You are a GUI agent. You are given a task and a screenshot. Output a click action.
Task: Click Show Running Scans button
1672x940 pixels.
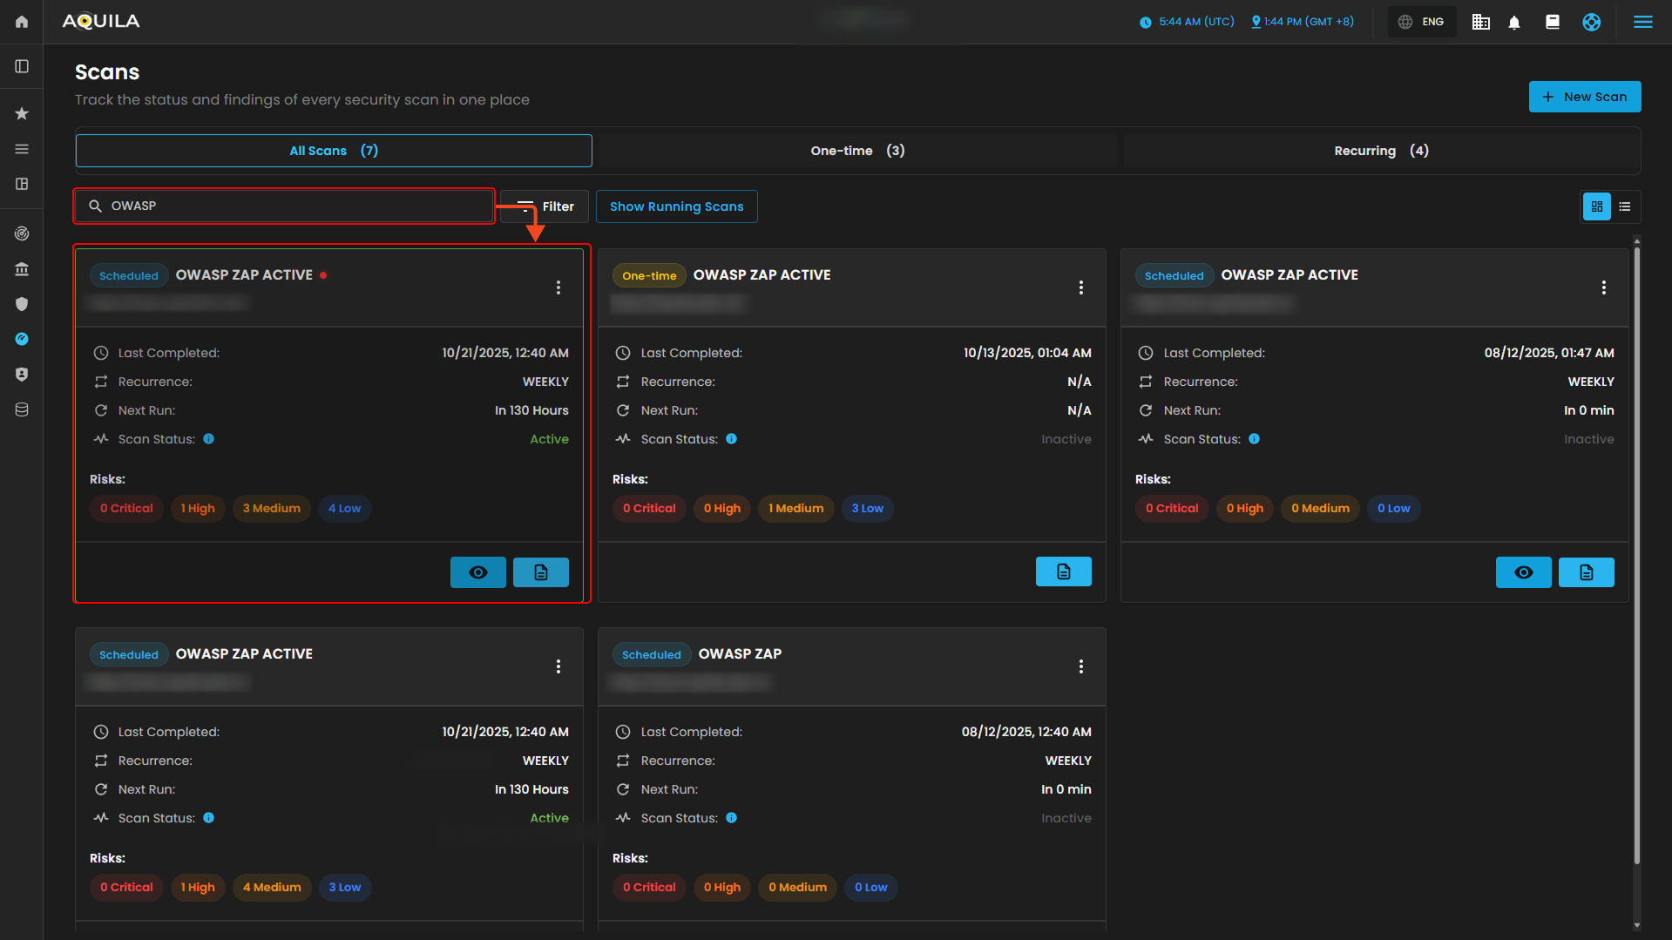click(x=676, y=206)
